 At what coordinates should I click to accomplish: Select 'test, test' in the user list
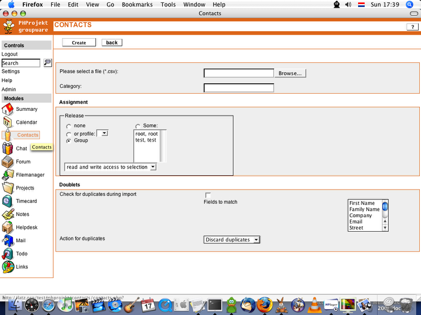tap(145, 140)
